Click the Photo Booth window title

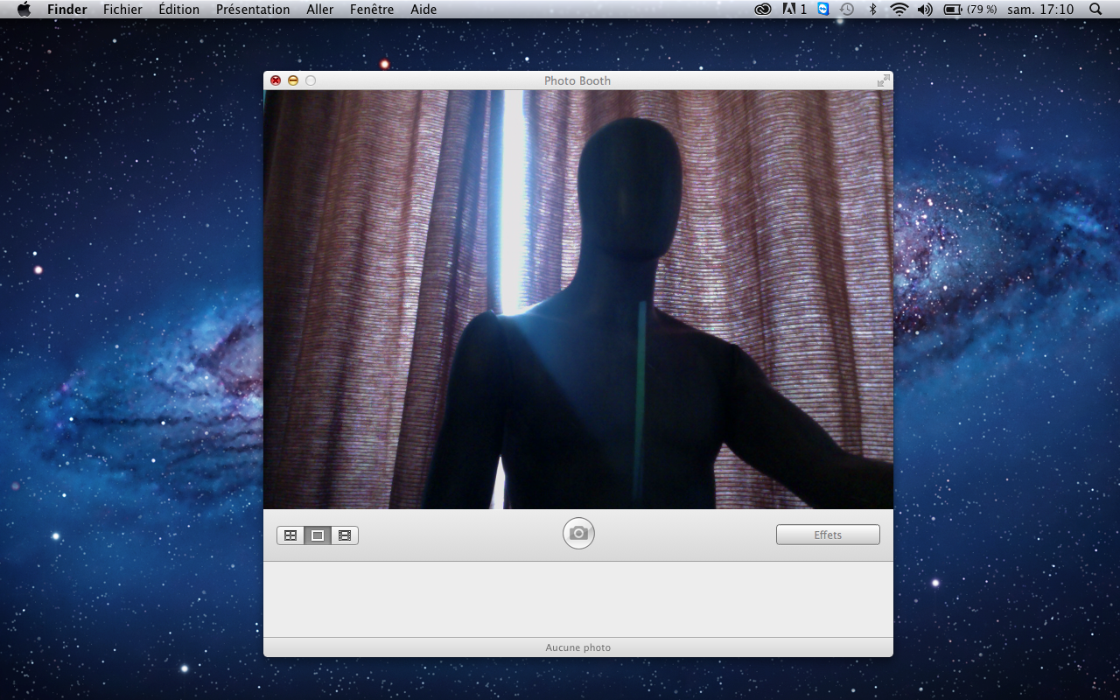click(x=577, y=80)
